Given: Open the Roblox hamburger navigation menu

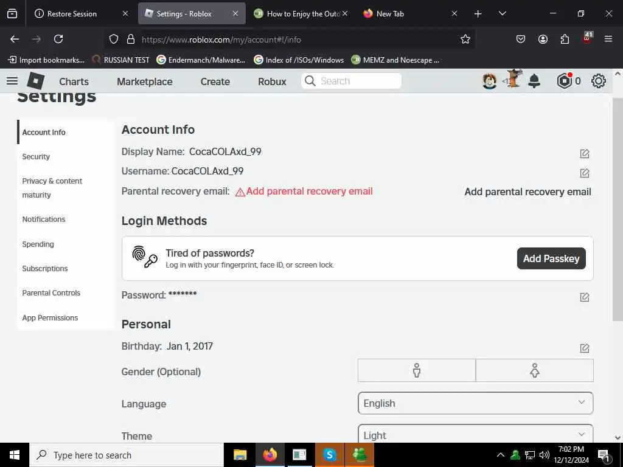Looking at the screenshot, I should pos(12,81).
